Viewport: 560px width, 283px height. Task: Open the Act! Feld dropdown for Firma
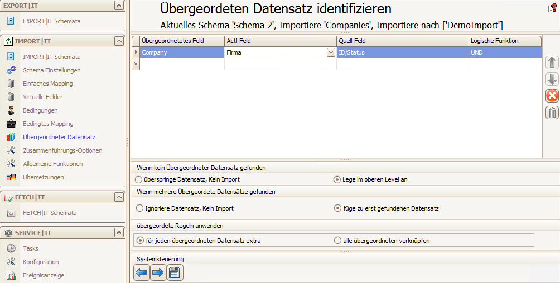(331, 52)
